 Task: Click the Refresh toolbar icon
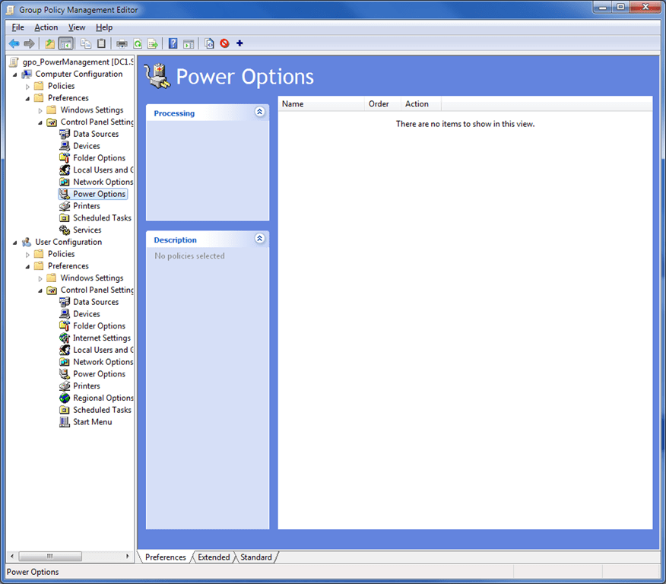pyautogui.click(x=138, y=43)
